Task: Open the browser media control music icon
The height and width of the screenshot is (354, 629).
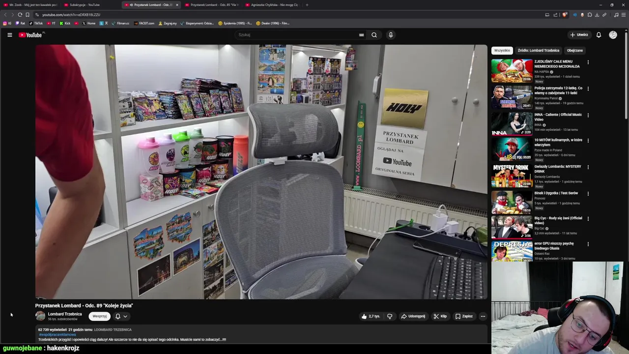Action: tap(616, 15)
